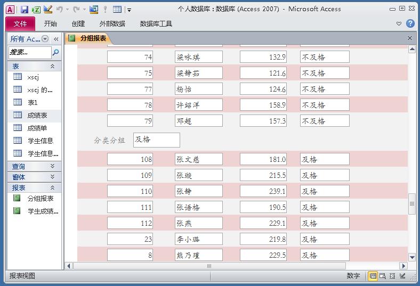Click the vertical scrollbar down arrow
The image size is (420, 286).
[x=412, y=257]
